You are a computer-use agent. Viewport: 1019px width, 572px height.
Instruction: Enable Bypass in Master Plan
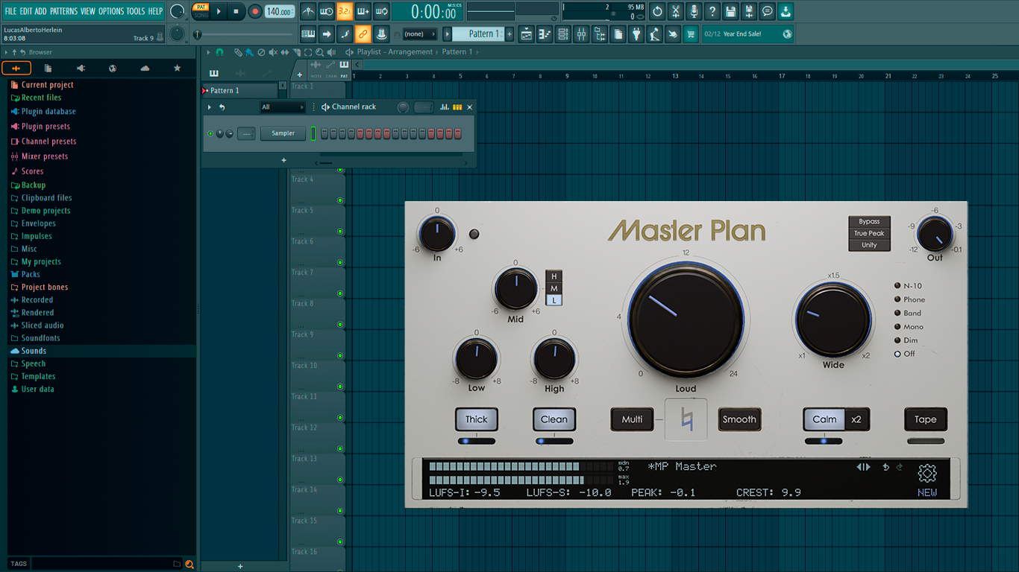click(869, 221)
